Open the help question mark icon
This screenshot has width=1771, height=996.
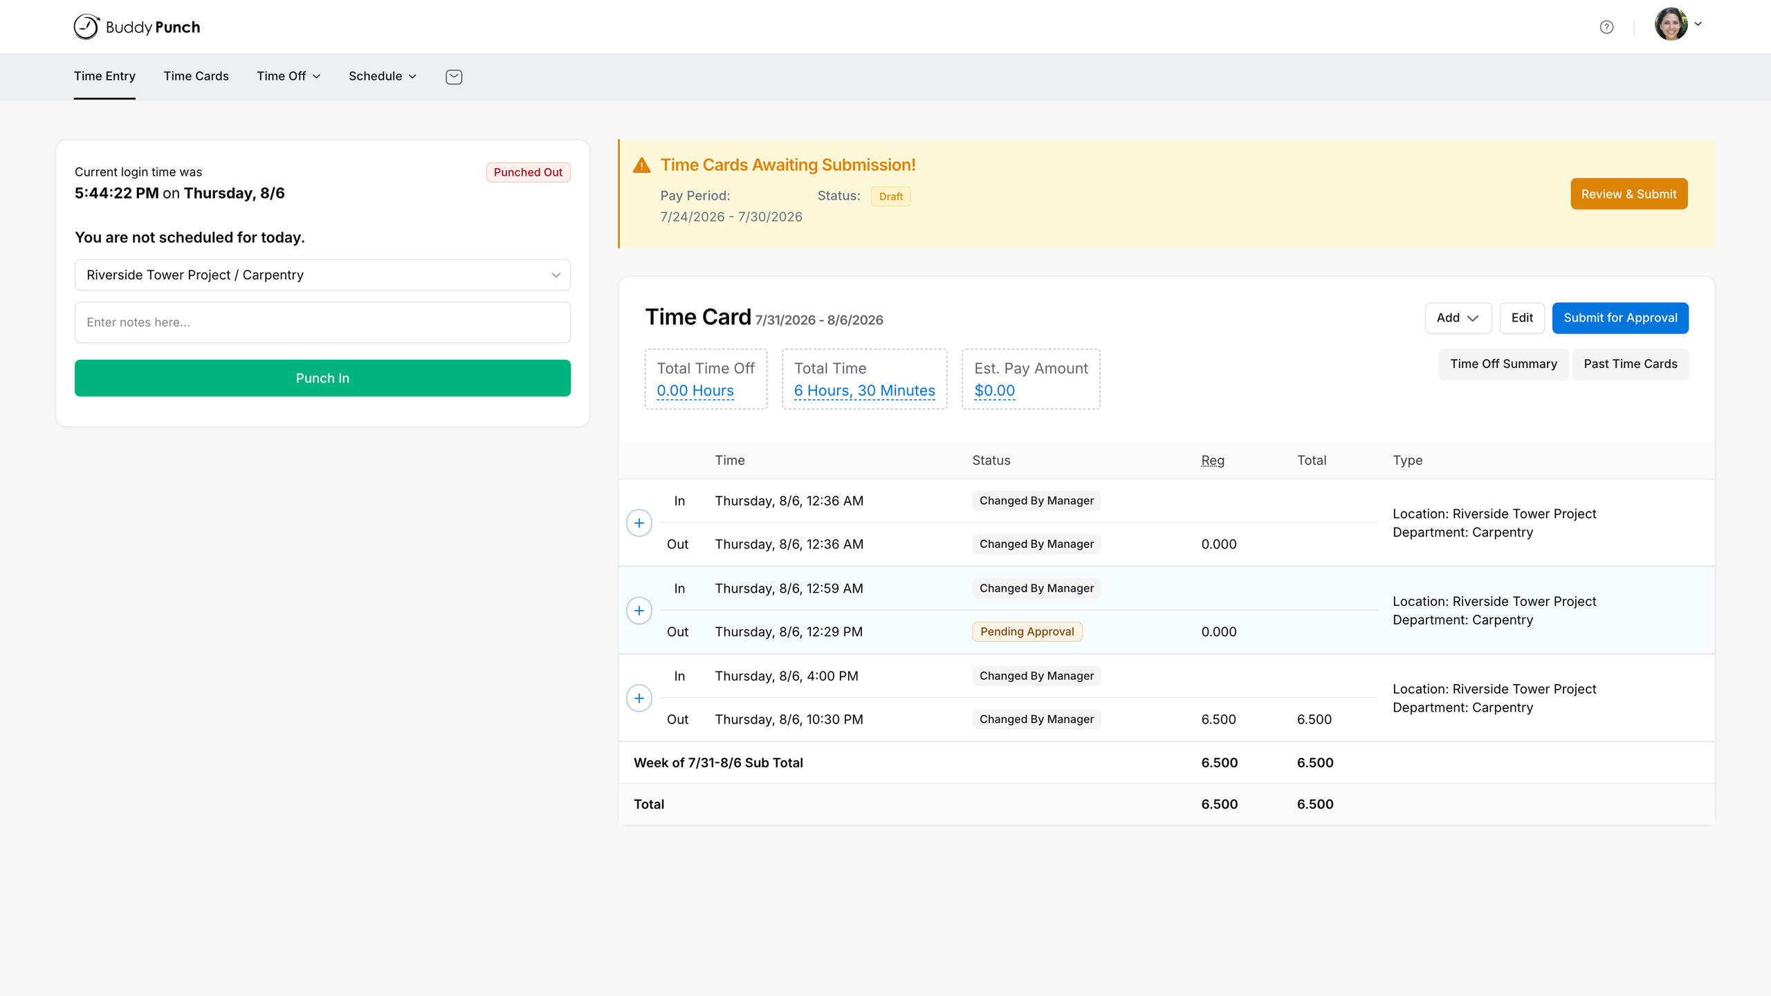1606,27
